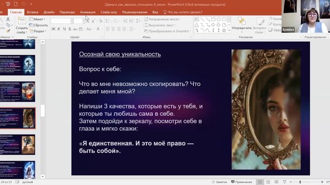Open Aa change case dropdown
Image resolution: width=330 pixels, height=185 pixels.
click(x=89, y=29)
